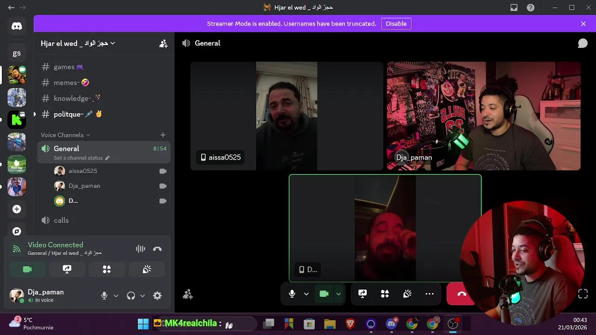Viewport: 596px width, 335px height.
Task: Open Discover servers compass icon
Action: coord(17,231)
